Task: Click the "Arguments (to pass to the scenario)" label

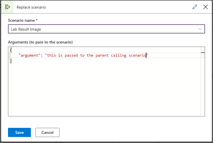Action: tap(40, 42)
